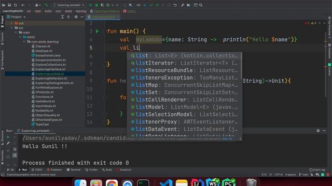Open the ExploringLambdaKt run configuration dropdown
Image resolution: width=332 pixels, height=186 pixels.
coord(69,5)
